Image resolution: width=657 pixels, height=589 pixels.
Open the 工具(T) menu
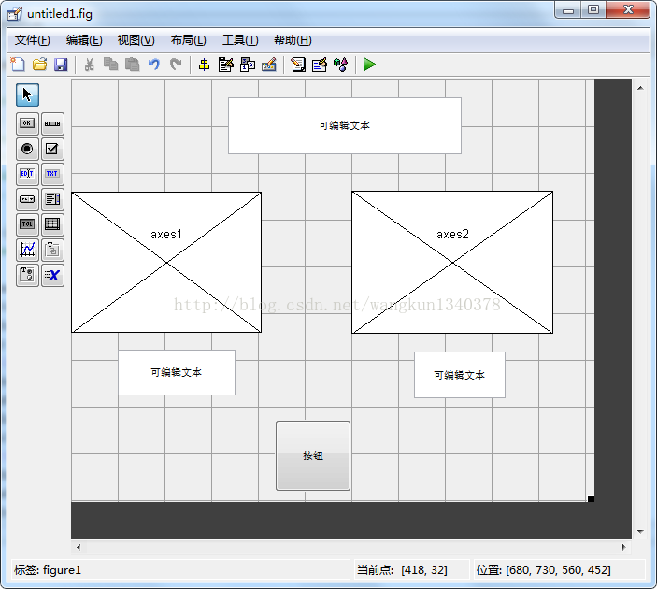(239, 40)
